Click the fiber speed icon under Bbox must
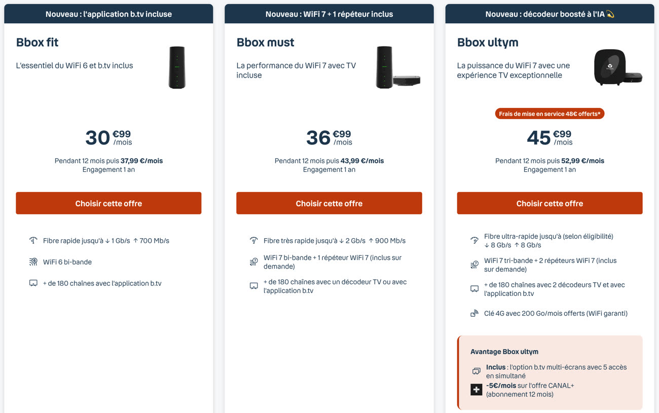 pos(254,241)
